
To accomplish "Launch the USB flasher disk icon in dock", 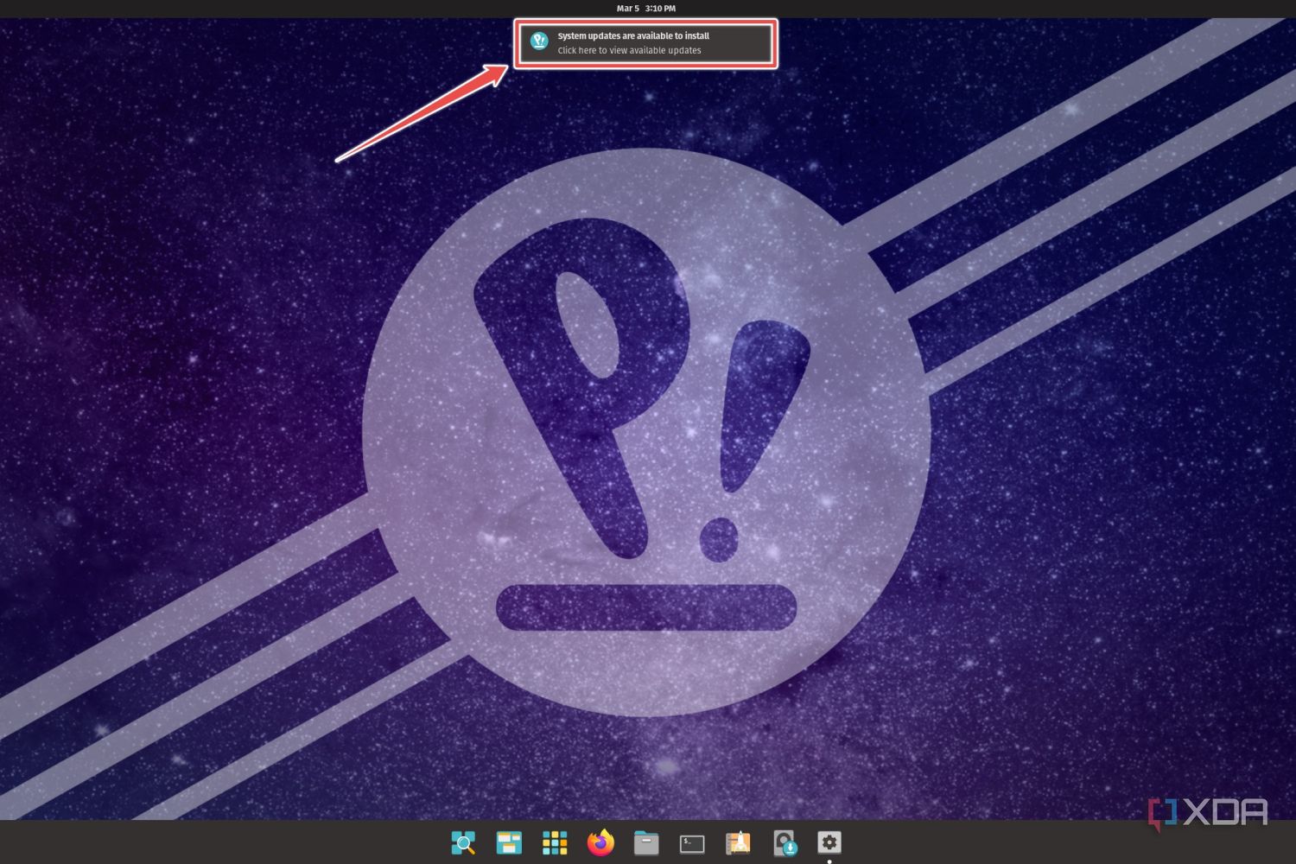I will pyautogui.click(x=785, y=842).
